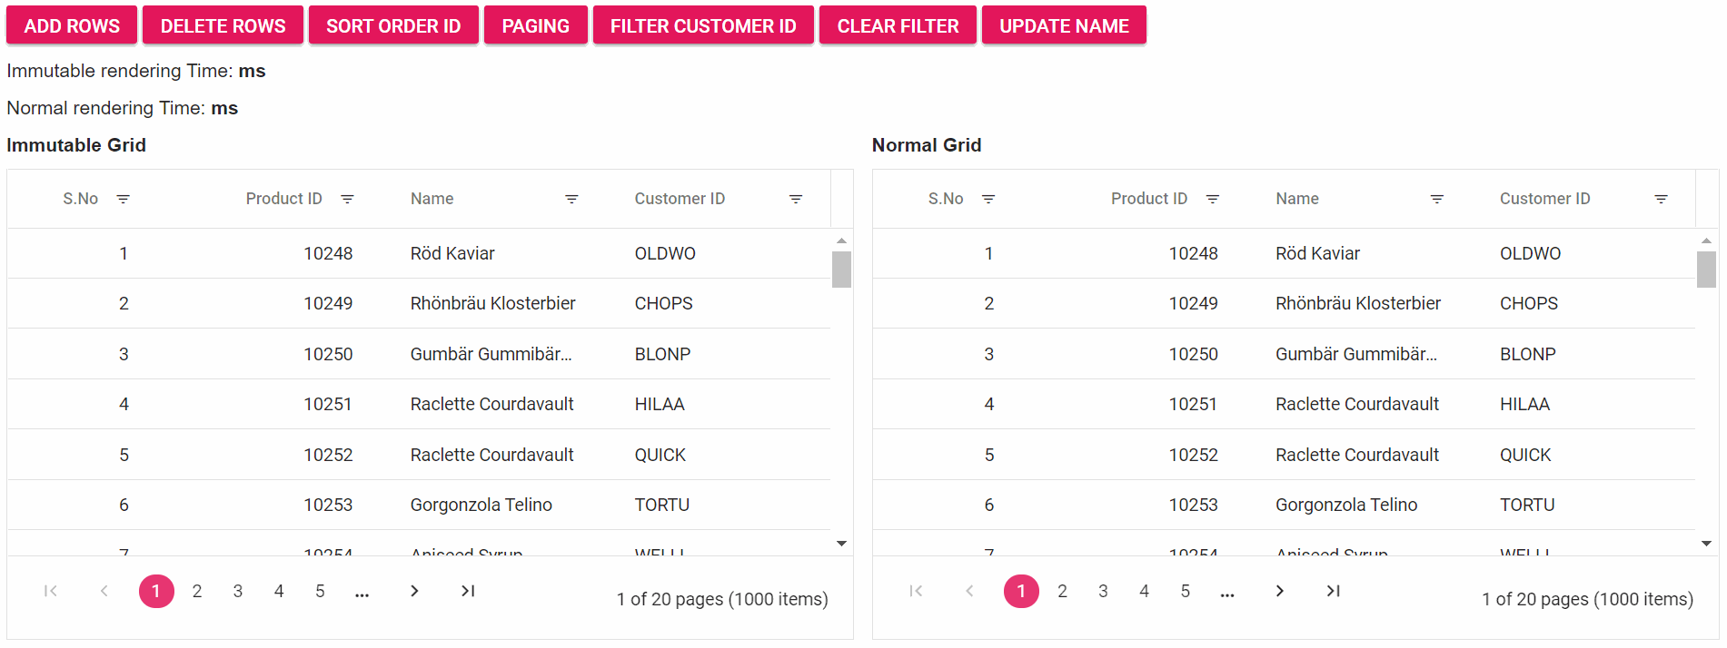This screenshot has height=648, width=1727.
Task: Click Immutable Grid vertical scrollbar thumb
Action: tap(841, 270)
